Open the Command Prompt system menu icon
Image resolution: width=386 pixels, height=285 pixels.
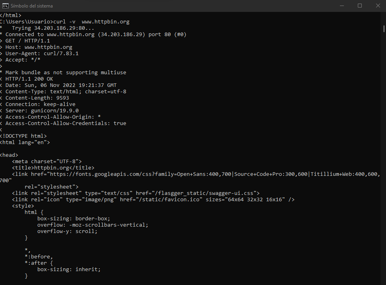[5, 6]
